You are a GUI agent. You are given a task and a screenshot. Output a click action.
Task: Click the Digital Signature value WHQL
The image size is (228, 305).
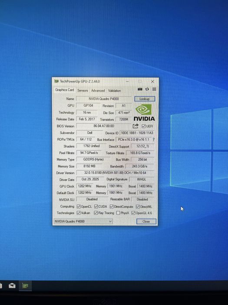142,180
